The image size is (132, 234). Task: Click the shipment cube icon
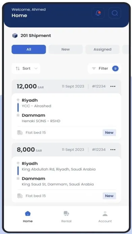(x=15, y=36)
